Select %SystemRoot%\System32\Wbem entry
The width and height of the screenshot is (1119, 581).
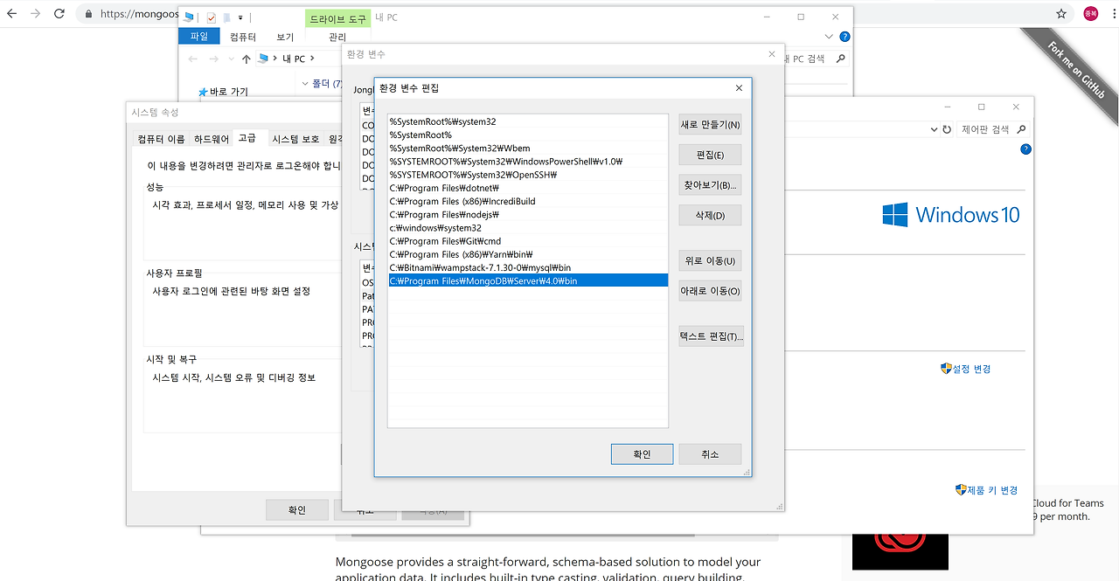coord(528,149)
